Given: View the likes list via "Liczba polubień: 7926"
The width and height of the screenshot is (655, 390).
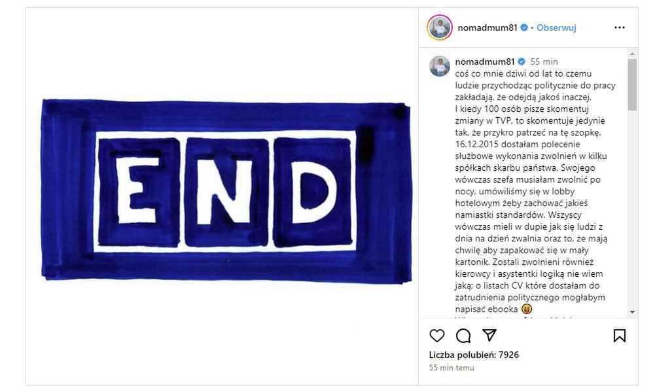Looking at the screenshot, I should point(474,355).
